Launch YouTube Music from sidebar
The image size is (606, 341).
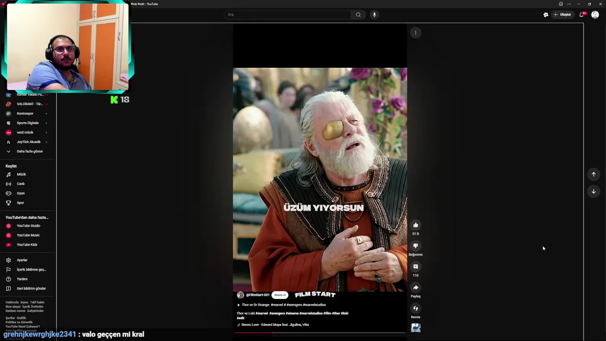(28, 235)
